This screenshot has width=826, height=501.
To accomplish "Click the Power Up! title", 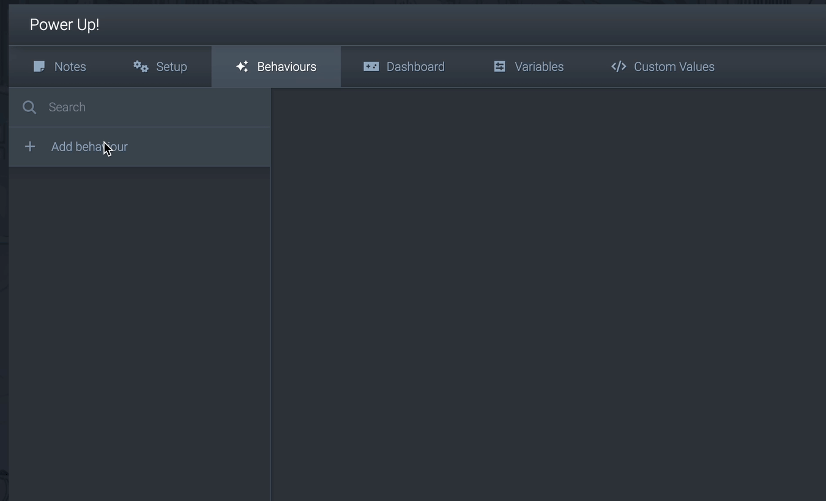I will tap(64, 24).
